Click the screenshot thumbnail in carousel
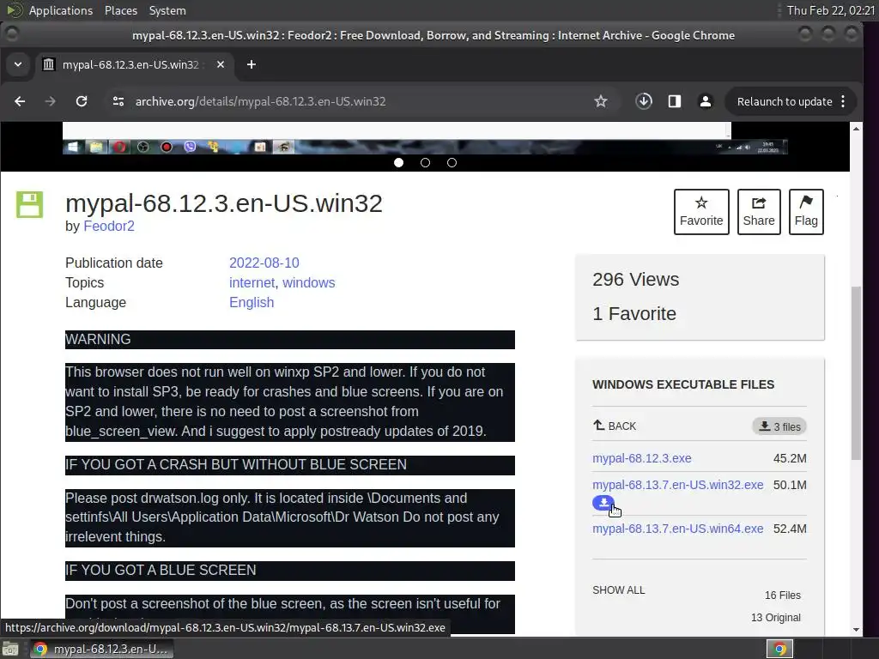The width and height of the screenshot is (879, 659). pos(425,138)
